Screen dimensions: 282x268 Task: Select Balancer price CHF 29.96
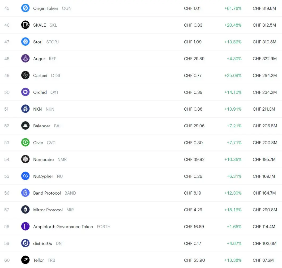[194, 126]
